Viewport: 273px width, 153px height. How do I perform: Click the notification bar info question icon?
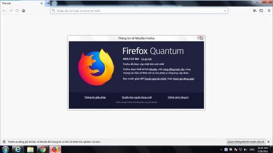pyautogui.click(x=4, y=142)
